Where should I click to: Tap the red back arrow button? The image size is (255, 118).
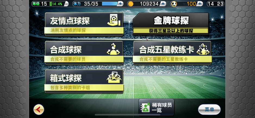[39, 110]
